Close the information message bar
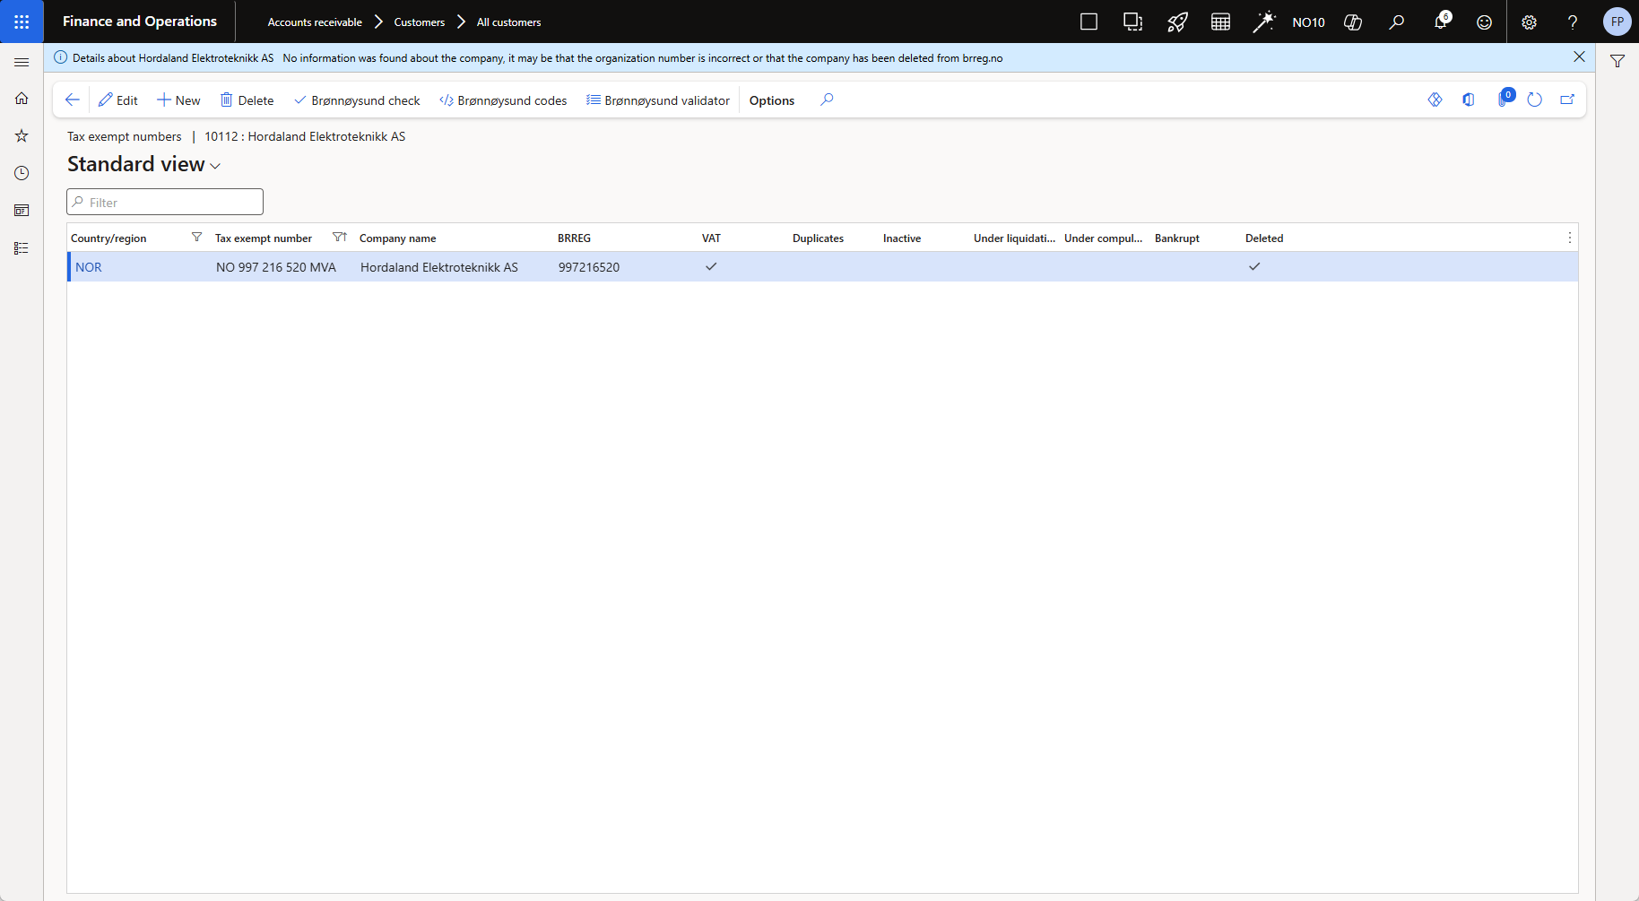This screenshot has height=901, width=1639. (x=1580, y=57)
